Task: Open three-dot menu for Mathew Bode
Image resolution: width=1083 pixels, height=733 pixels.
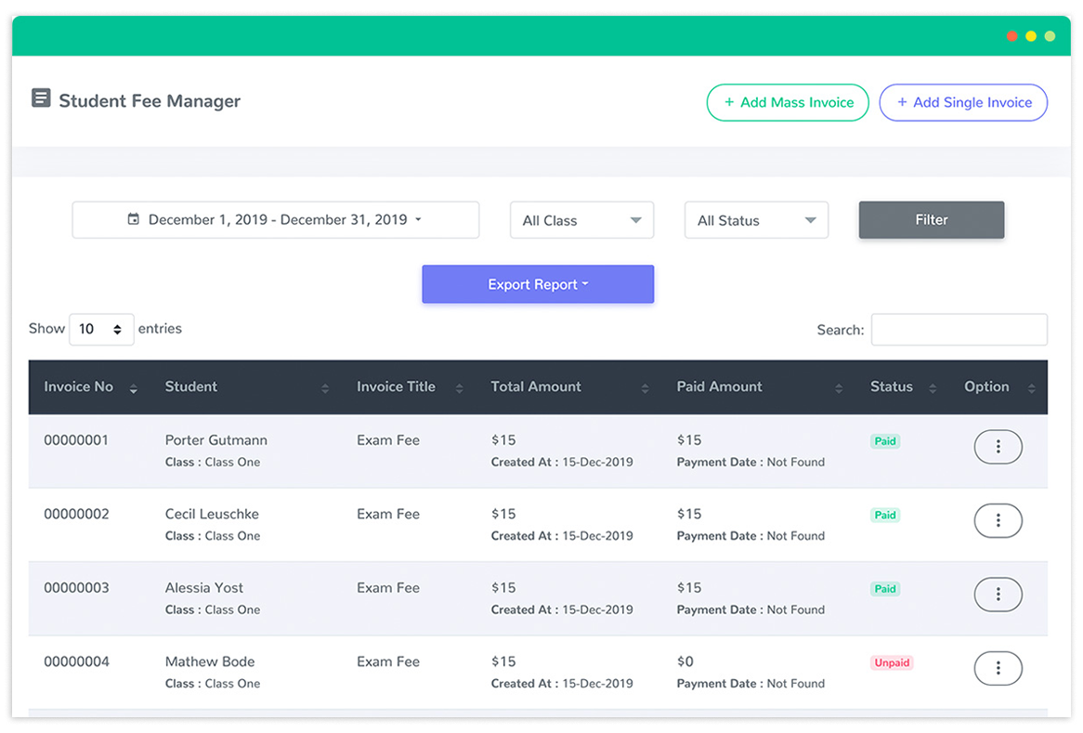Action: (998, 668)
